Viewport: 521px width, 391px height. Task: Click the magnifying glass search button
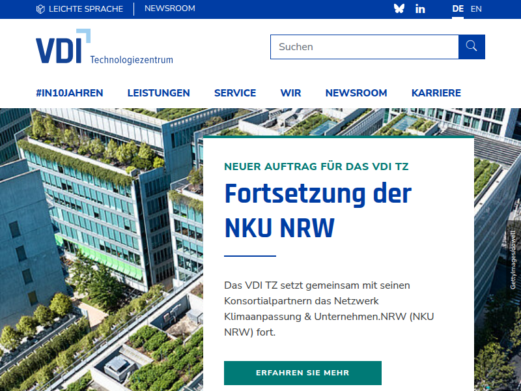(x=472, y=47)
